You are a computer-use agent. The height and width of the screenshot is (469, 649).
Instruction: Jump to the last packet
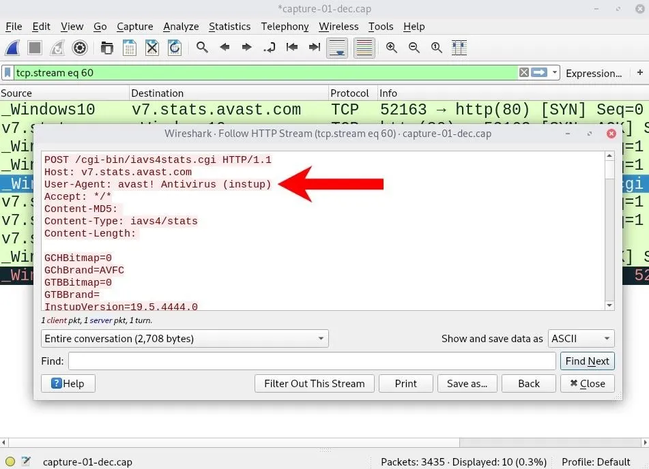pos(315,47)
